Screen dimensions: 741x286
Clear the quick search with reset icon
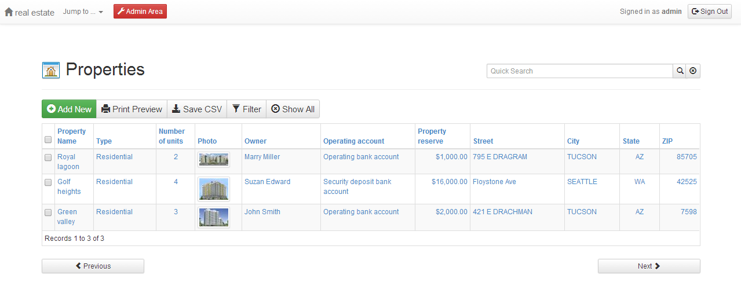tap(693, 71)
